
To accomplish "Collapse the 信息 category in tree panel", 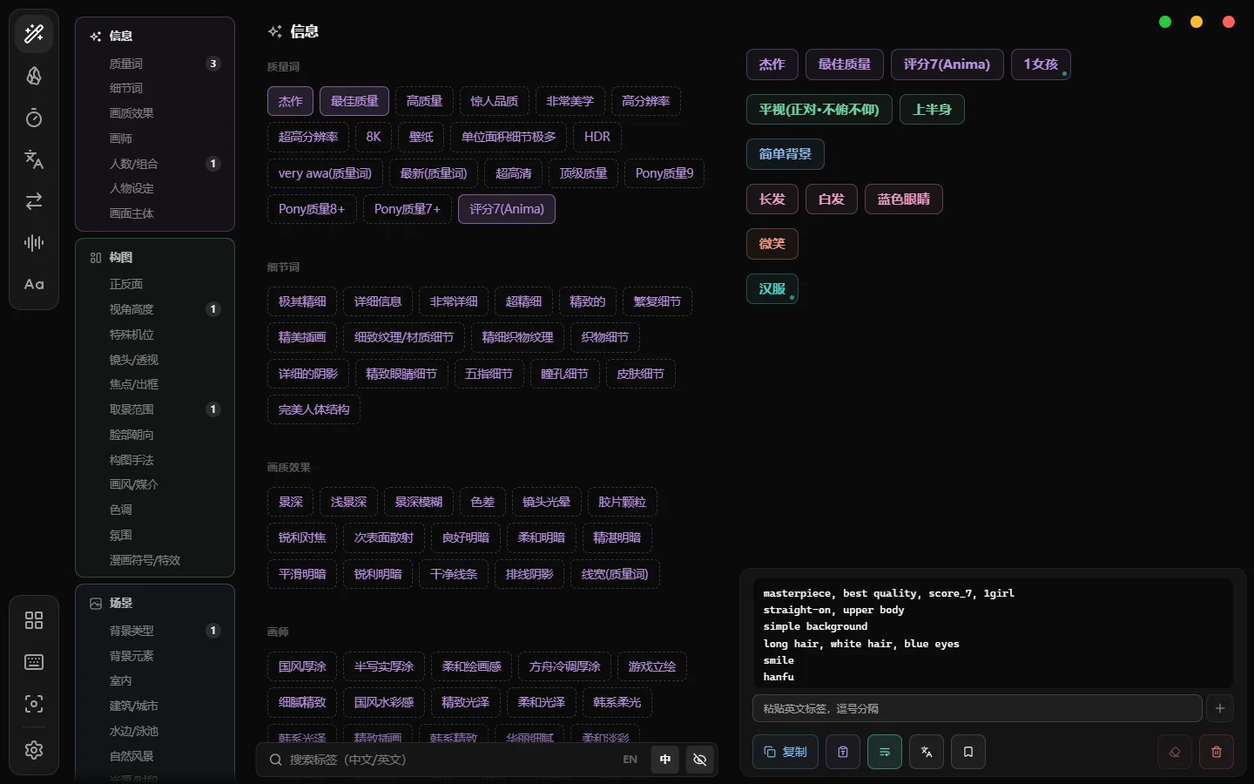I will click(155, 36).
